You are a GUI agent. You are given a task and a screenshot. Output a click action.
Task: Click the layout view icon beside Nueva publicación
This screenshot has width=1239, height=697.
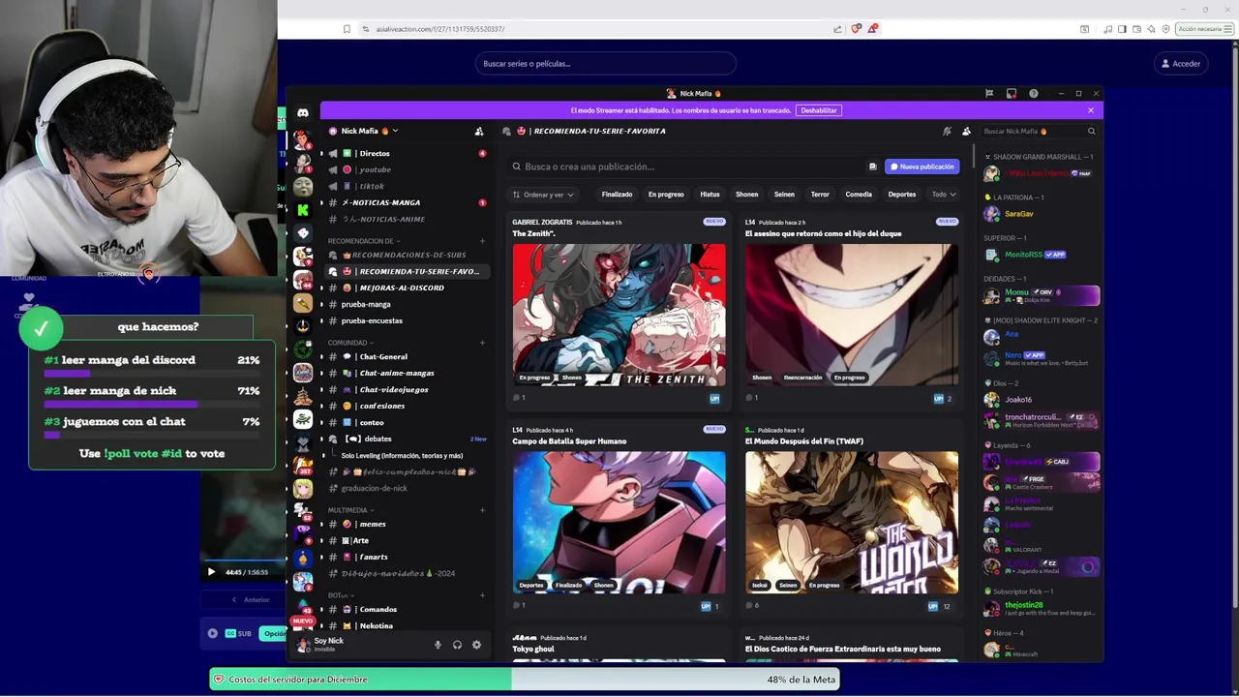(872, 167)
